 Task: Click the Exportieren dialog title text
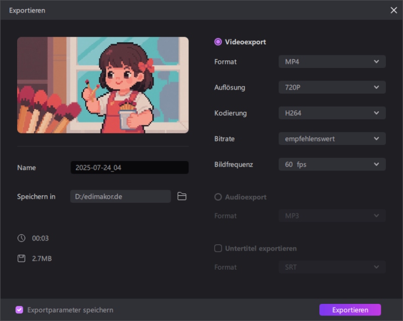pos(27,10)
